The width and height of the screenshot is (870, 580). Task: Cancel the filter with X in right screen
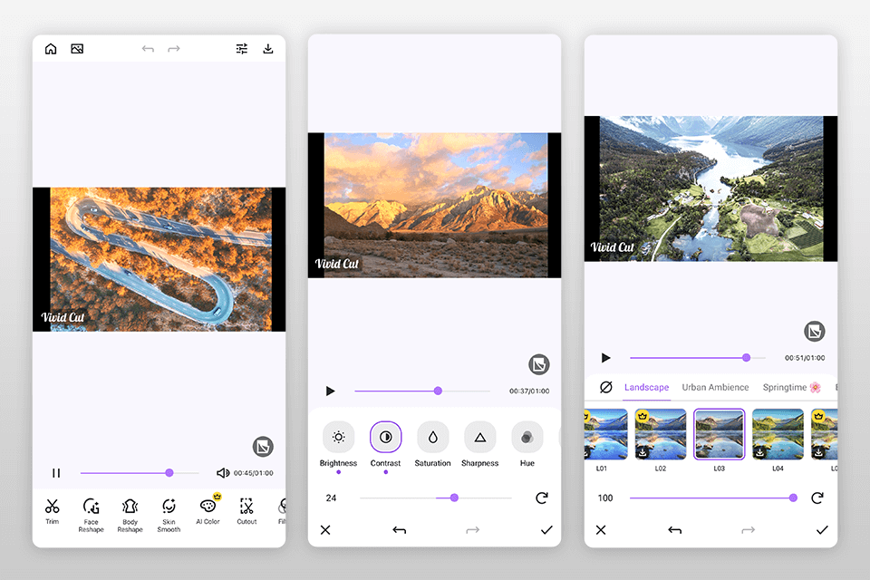coord(601,530)
